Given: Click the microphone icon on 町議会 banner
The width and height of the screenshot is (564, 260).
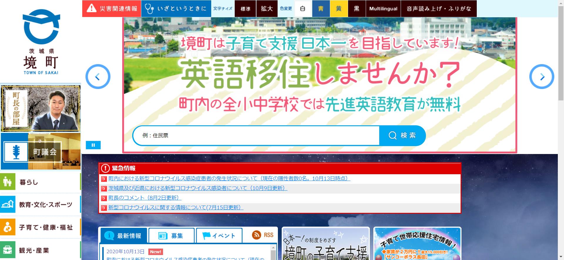Looking at the screenshot, I should [x=16, y=152].
